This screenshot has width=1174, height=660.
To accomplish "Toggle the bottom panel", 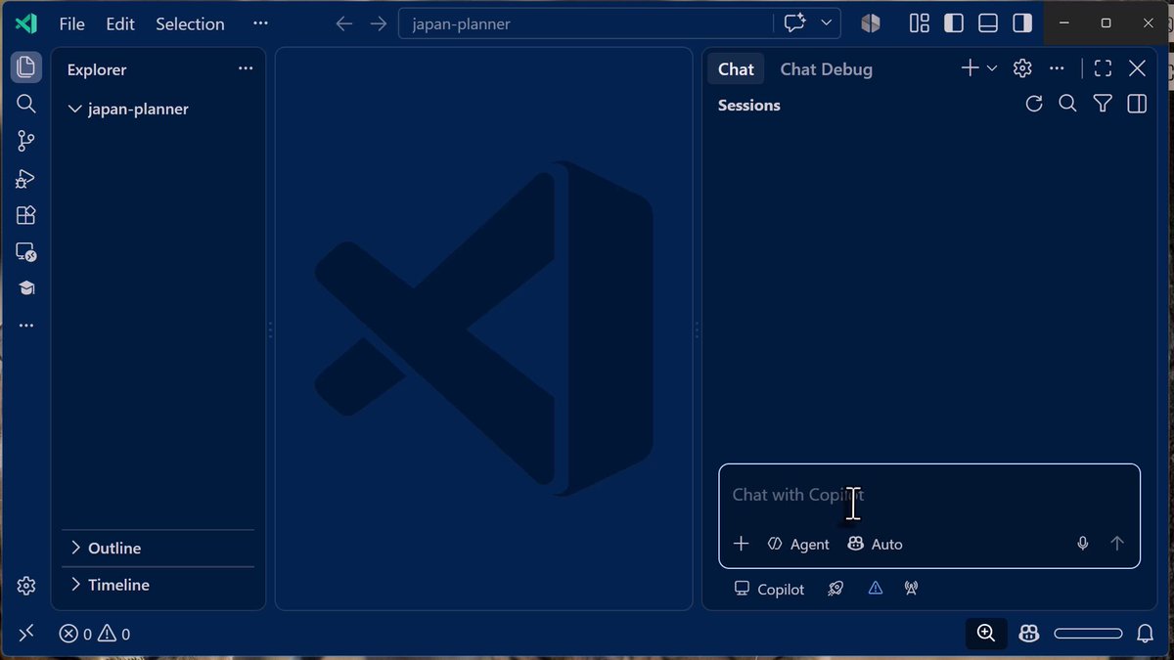I will [988, 23].
